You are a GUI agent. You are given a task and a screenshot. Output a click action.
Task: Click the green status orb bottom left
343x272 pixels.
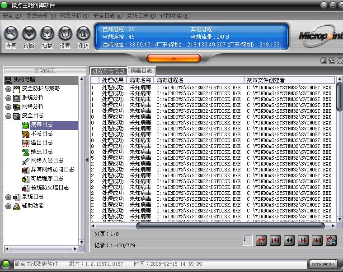(x=6, y=264)
